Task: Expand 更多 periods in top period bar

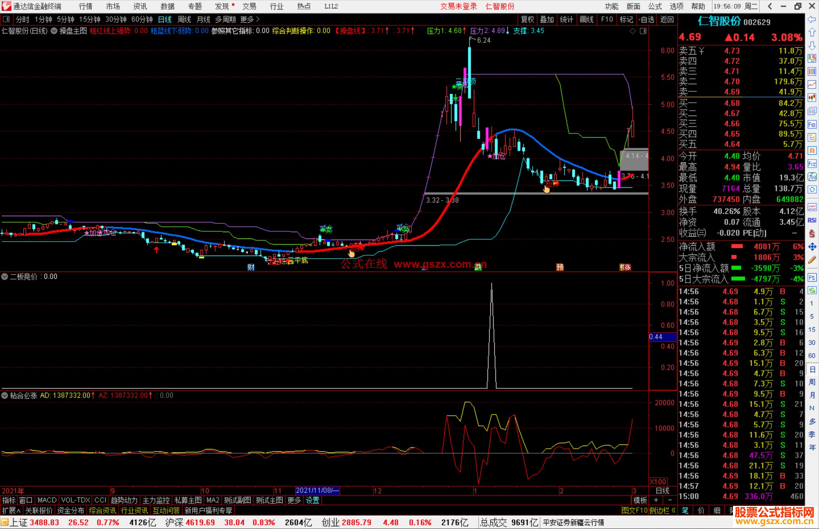Action: 250,19
